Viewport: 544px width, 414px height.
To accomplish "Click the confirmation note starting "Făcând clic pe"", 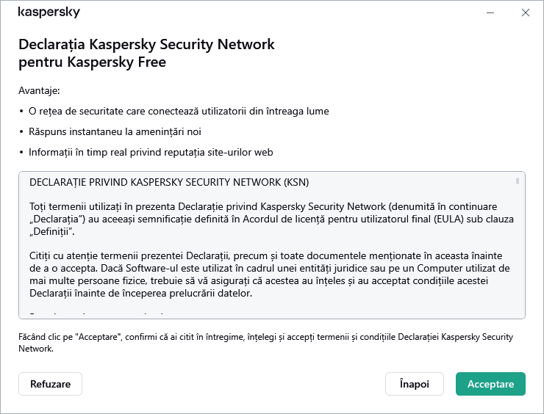I will coord(266,343).
